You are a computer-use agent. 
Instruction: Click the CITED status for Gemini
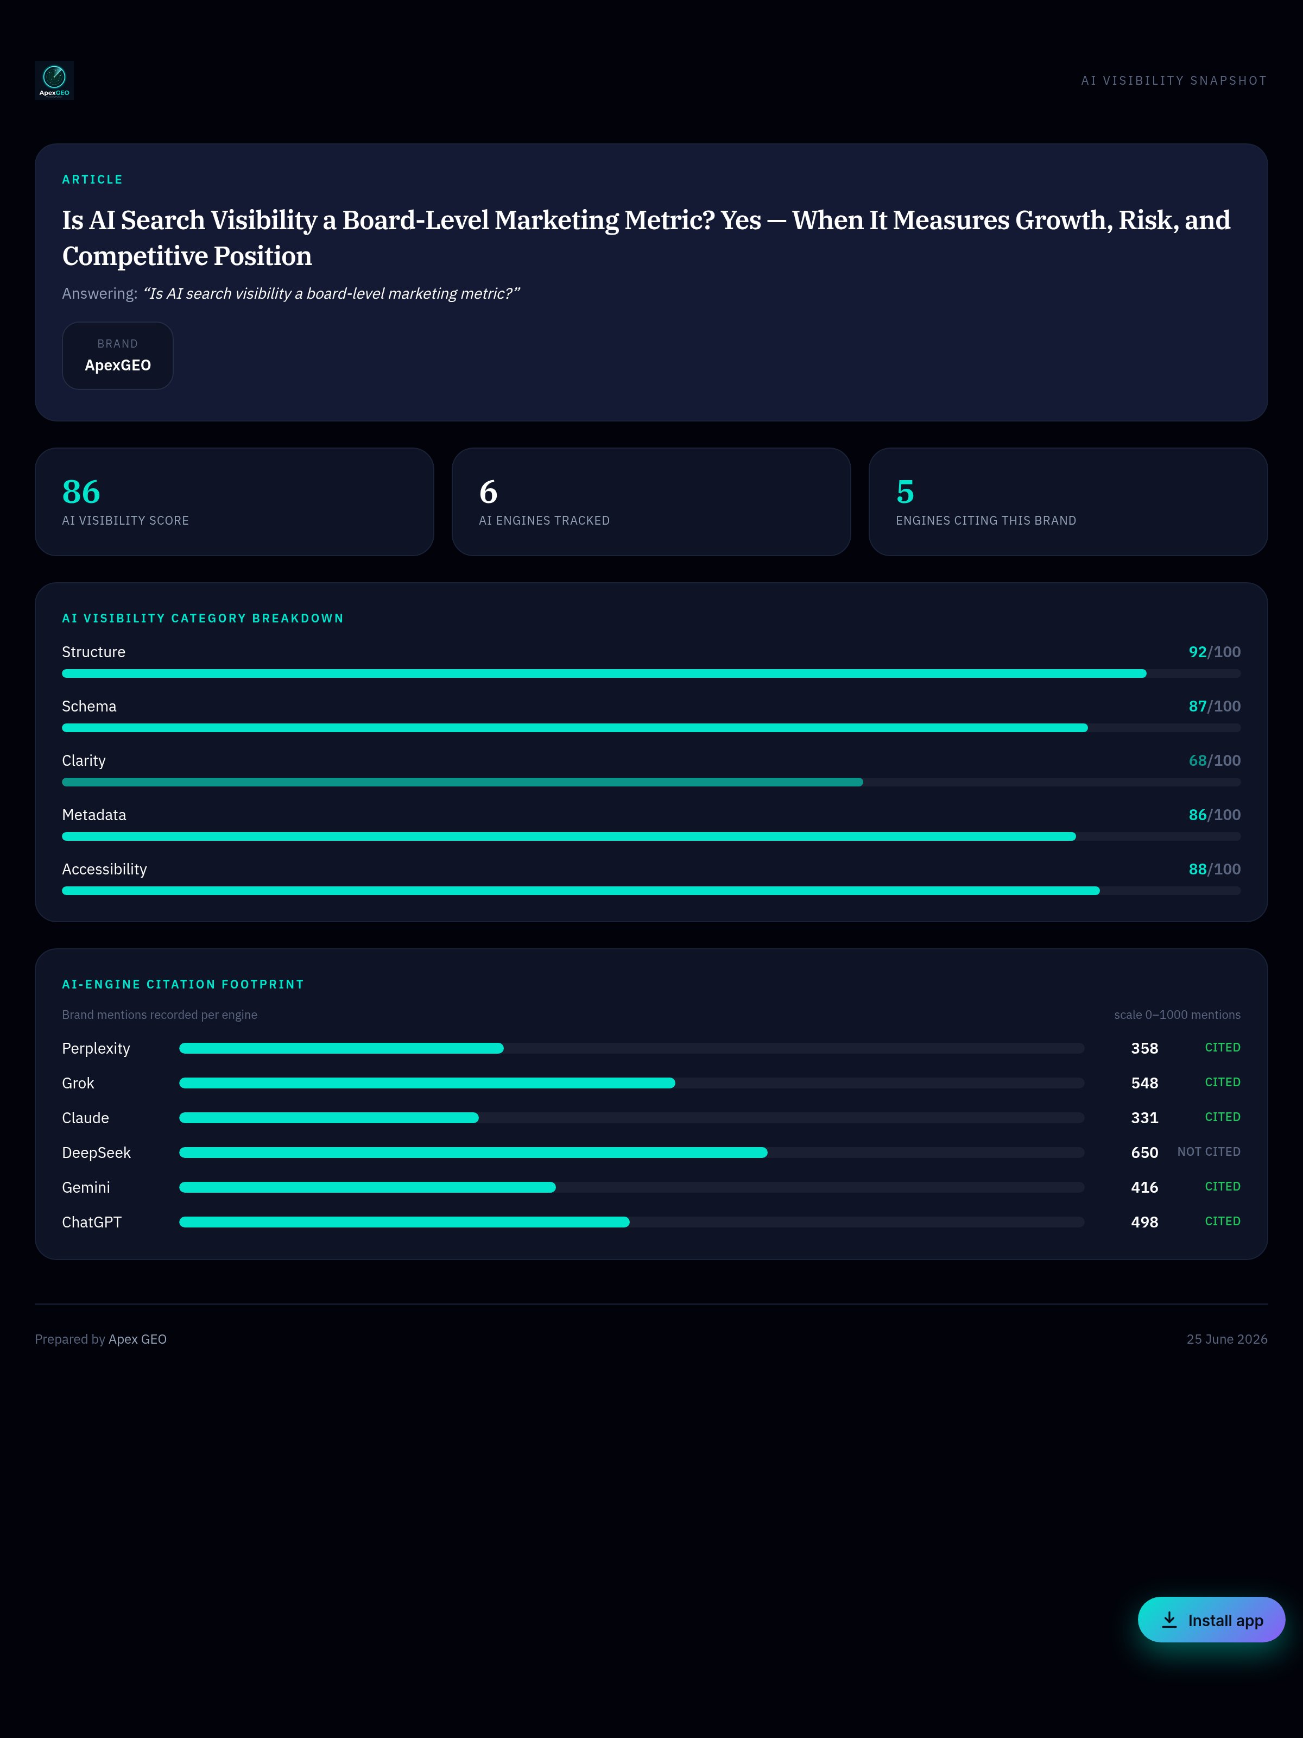point(1222,1186)
